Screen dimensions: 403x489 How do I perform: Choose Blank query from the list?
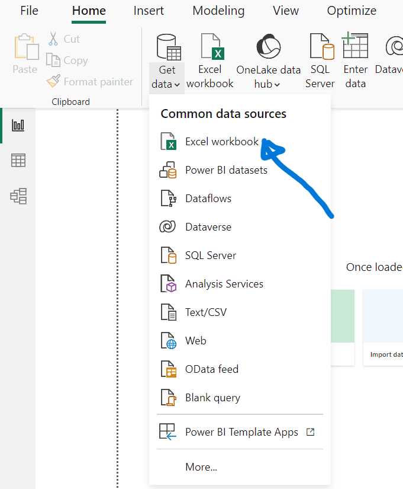click(212, 398)
